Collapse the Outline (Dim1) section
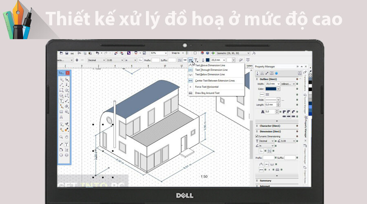 pos(257,79)
